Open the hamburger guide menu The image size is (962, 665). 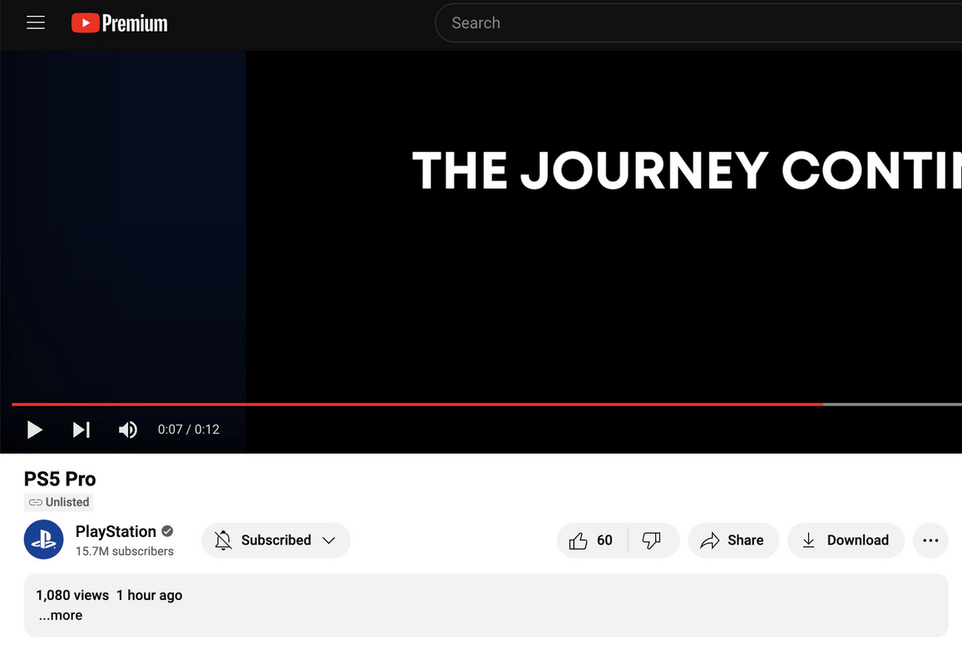pos(36,22)
